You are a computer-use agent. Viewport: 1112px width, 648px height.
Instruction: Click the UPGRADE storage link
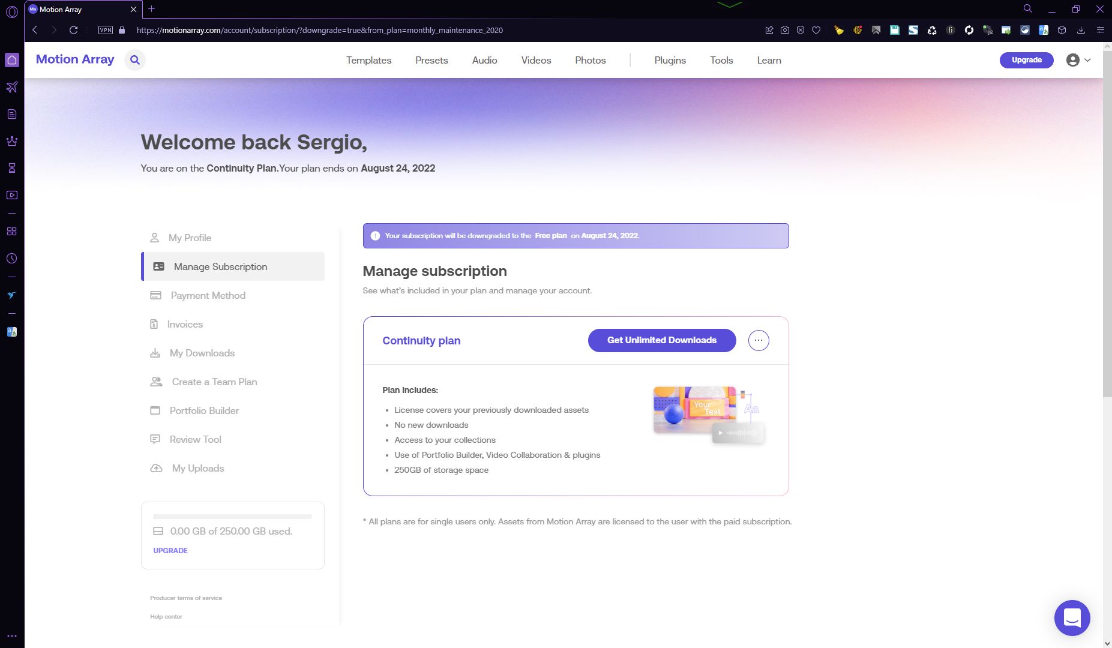[x=170, y=550]
